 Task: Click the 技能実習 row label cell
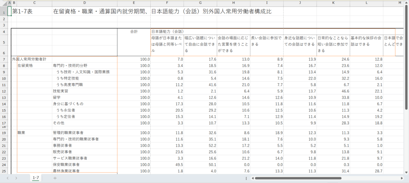click(x=61, y=91)
